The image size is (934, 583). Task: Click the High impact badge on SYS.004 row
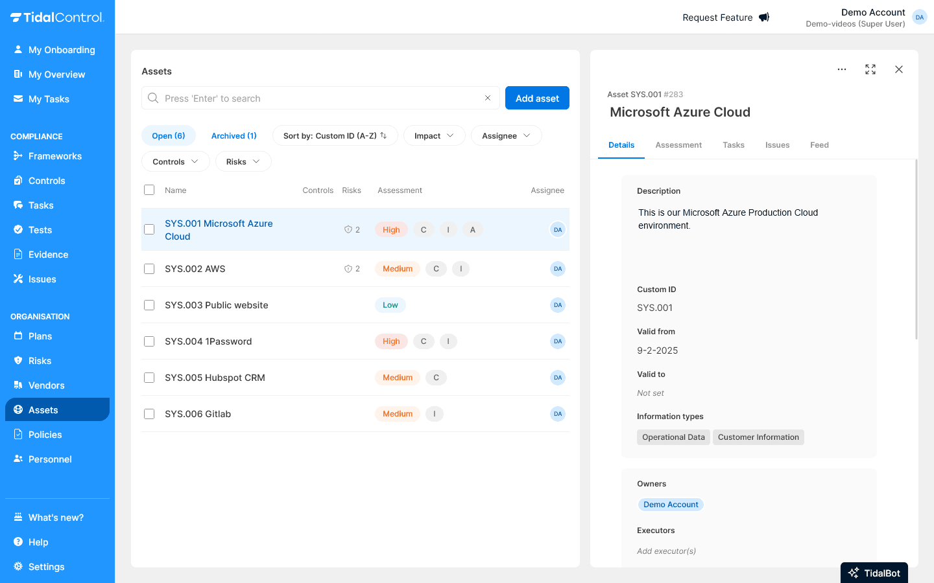tap(391, 341)
